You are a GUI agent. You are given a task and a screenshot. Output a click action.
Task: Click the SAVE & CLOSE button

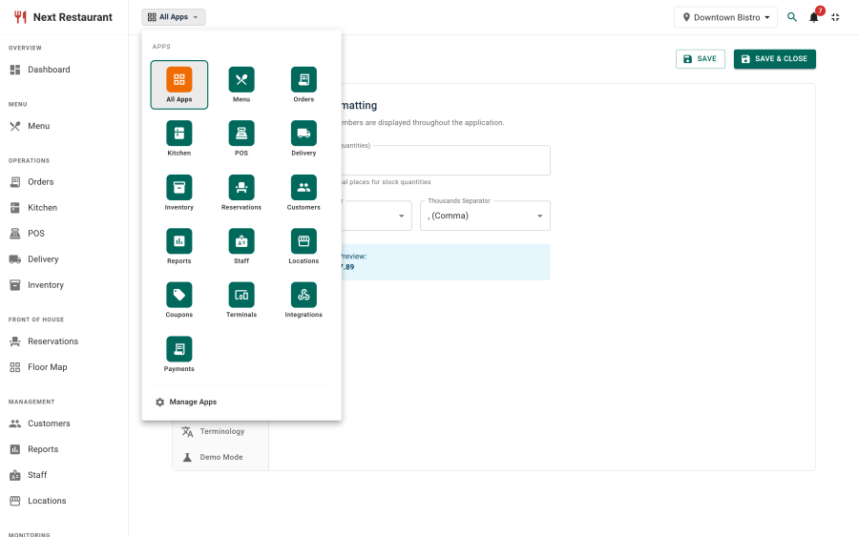[x=775, y=58]
